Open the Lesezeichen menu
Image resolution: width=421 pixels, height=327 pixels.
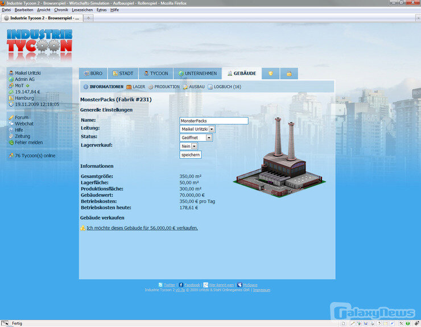click(x=82, y=10)
